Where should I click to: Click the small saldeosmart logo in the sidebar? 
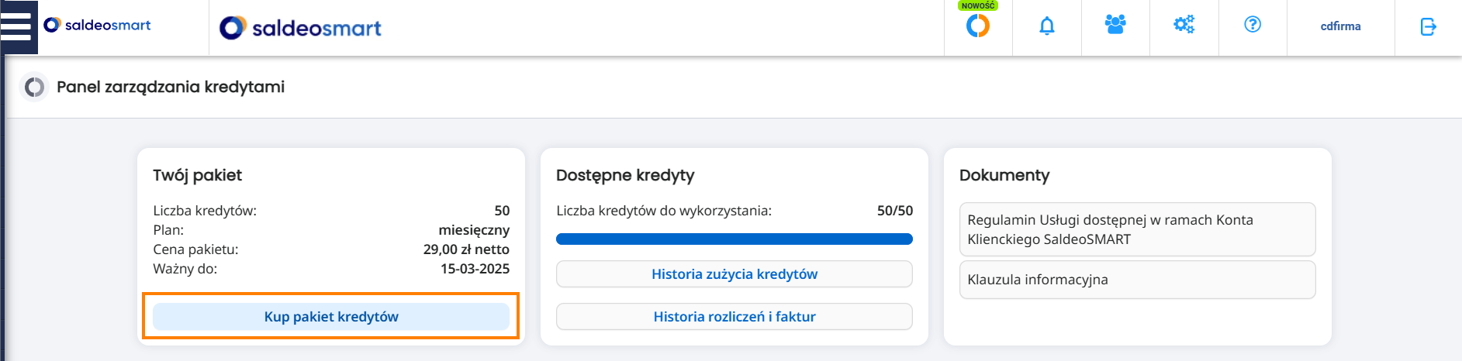tap(97, 26)
